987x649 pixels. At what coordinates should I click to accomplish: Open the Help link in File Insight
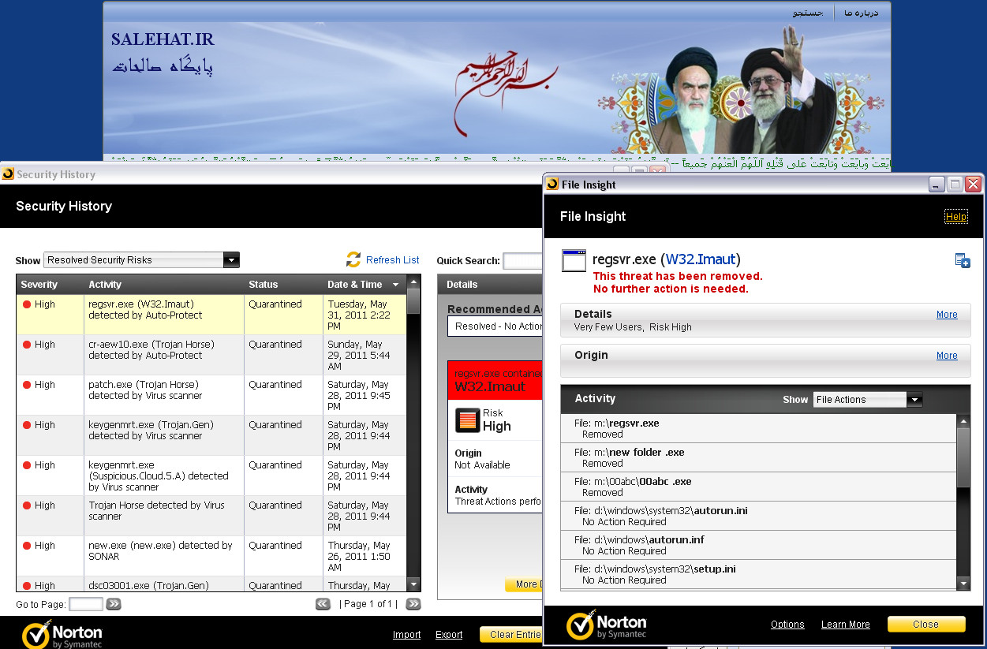pyautogui.click(x=955, y=217)
